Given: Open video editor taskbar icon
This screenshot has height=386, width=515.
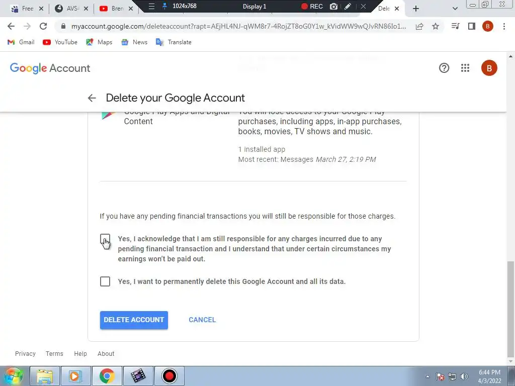Looking at the screenshot, I should click(138, 376).
